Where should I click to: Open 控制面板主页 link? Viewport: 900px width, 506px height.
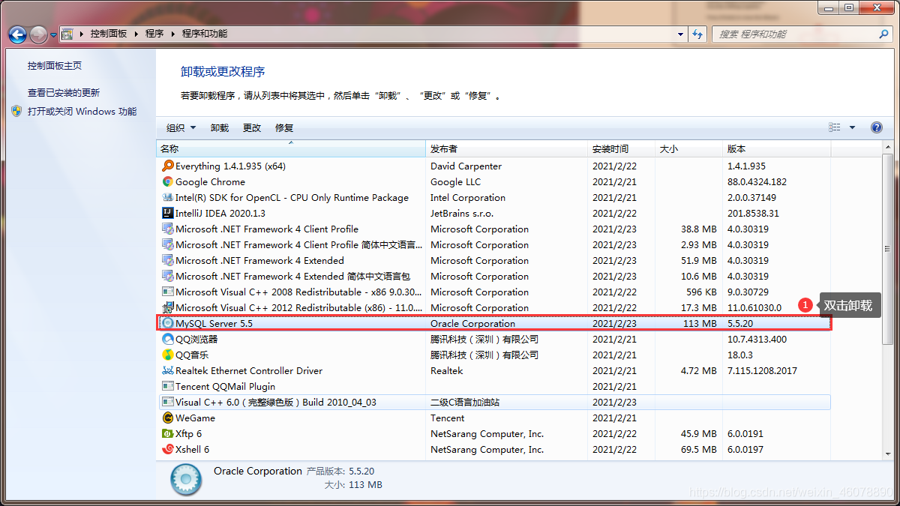(x=55, y=66)
